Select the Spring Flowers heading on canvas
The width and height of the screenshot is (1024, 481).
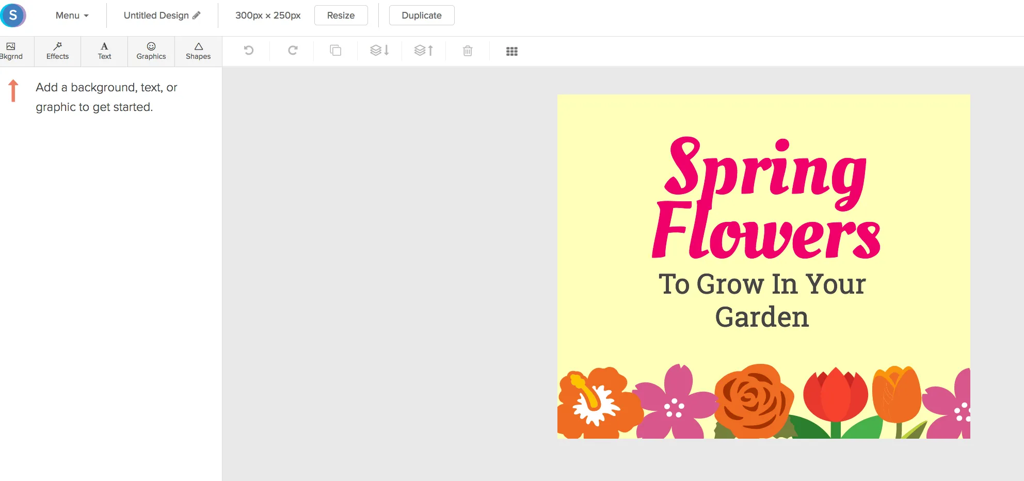tap(766, 198)
